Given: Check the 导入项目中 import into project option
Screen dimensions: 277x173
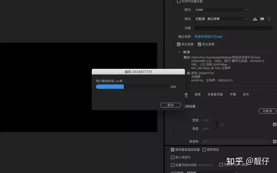Looking at the screenshot, I should (172, 157).
